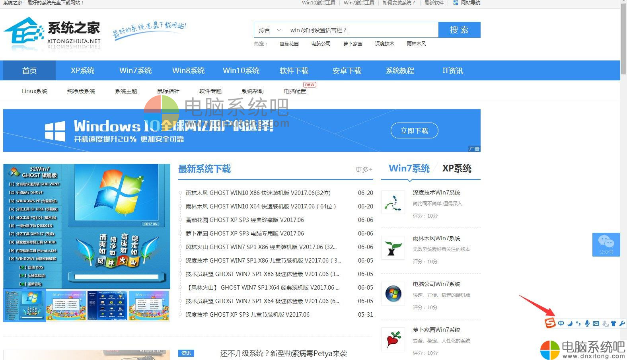The image size is (627, 360).
Task: Open the 安卓下载 navigation tab
Action: tap(347, 70)
